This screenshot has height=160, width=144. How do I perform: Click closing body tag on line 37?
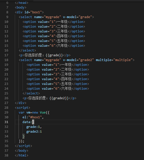pos(22,151)
